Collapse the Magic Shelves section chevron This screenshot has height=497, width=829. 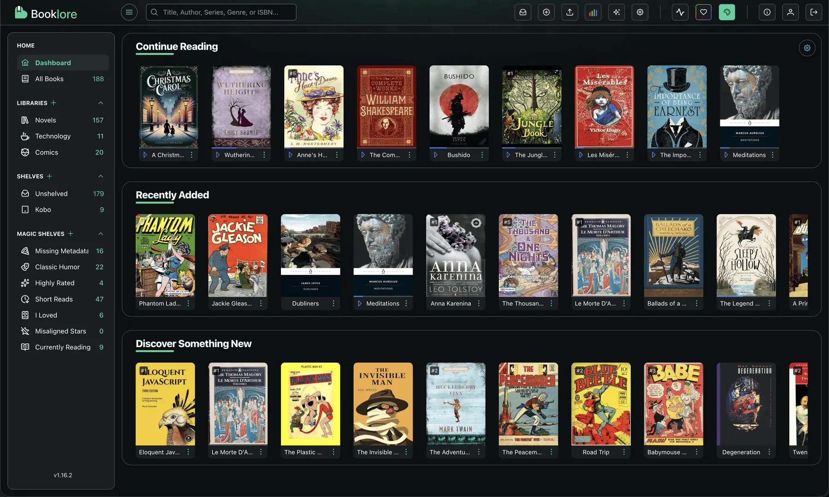(101, 234)
